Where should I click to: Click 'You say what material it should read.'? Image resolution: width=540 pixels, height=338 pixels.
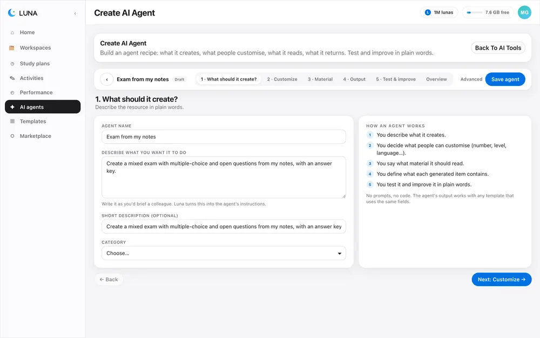pyautogui.click(x=420, y=163)
